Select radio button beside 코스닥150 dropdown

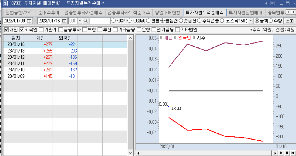click(x=222, y=21)
